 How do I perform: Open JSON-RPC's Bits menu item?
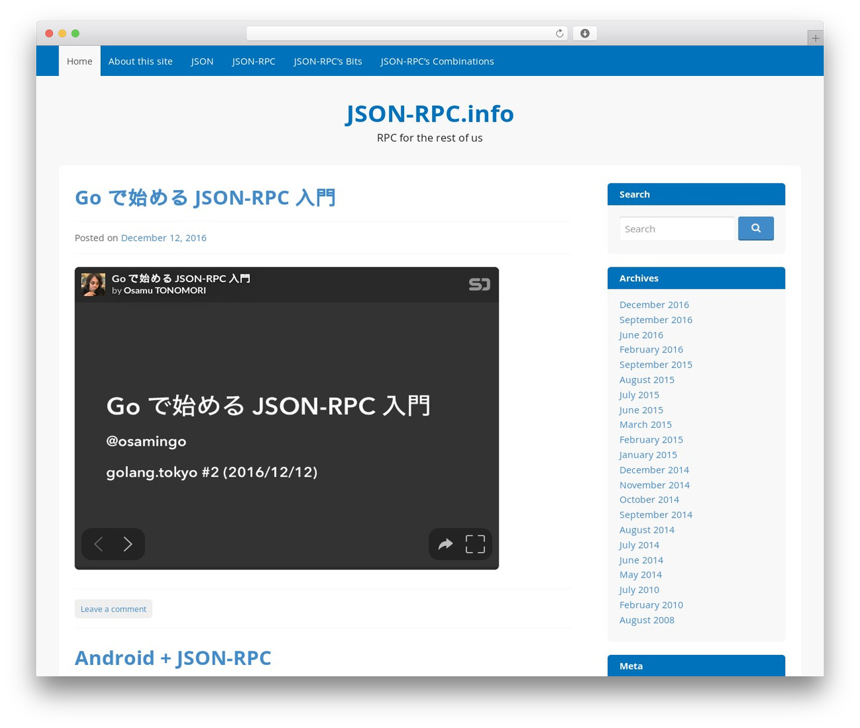pyautogui.click(x=328, y=61)
